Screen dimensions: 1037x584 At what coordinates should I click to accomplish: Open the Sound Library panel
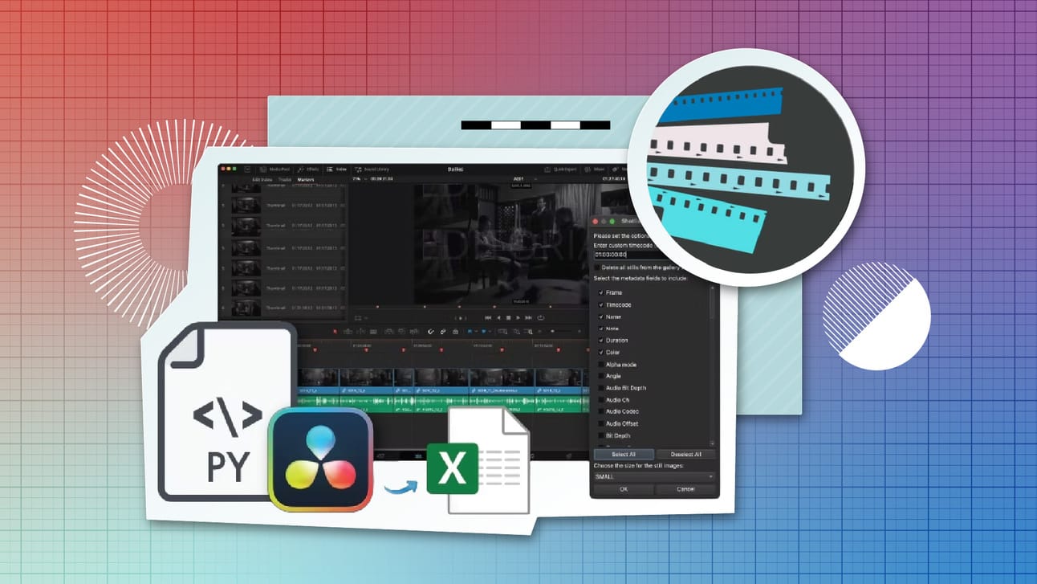372,169
